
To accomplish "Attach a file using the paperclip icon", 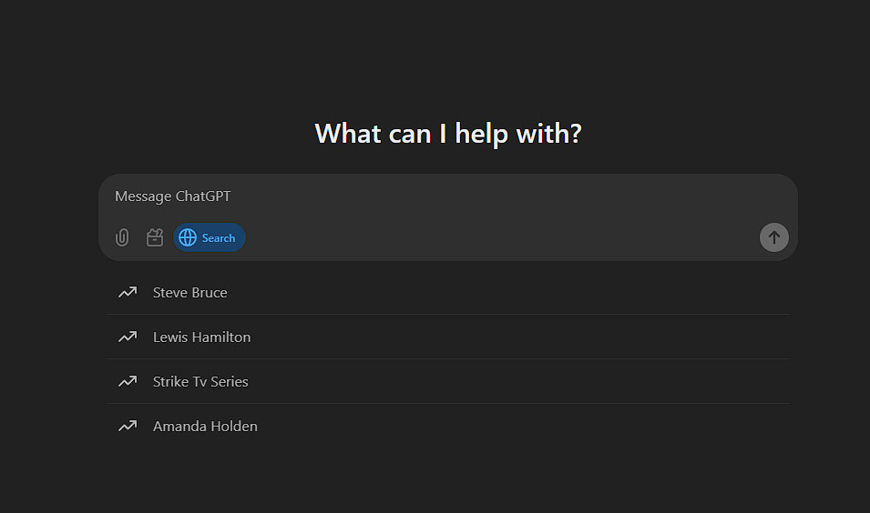I will click(x=122, y=237).
